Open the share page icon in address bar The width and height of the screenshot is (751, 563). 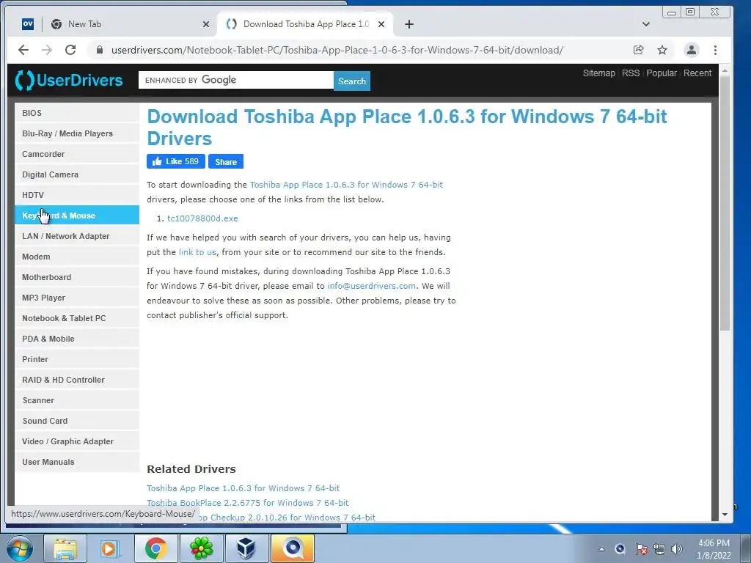click(x=639, y=50)
